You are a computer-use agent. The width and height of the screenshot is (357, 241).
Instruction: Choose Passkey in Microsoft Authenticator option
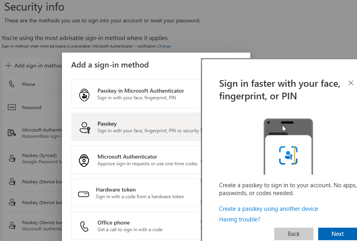[x=136, y=94]
